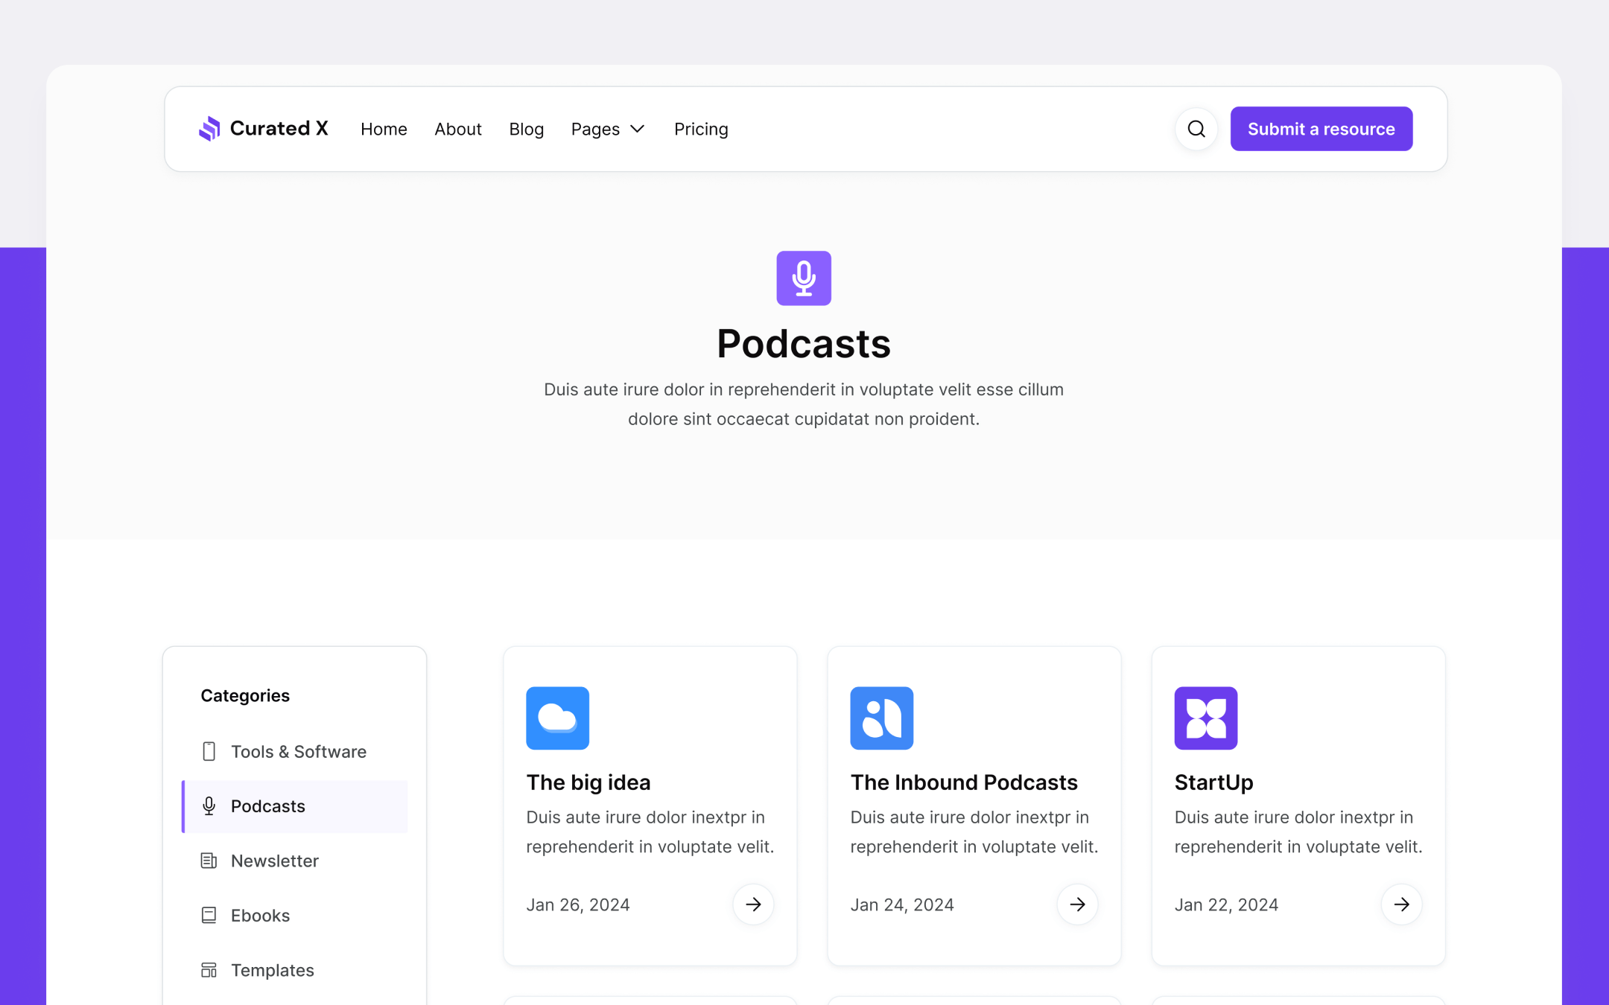Click Submit a resource button
This screenshot has height=1005, width=1609.
[1321, 129]
